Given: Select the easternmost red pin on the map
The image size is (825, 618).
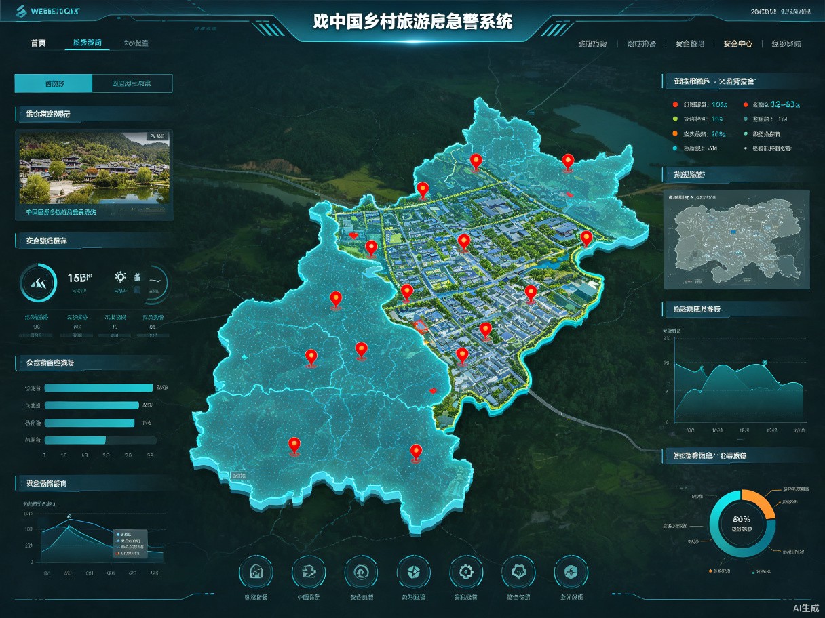Looking at the screenshot, I should tap(586, 238).
